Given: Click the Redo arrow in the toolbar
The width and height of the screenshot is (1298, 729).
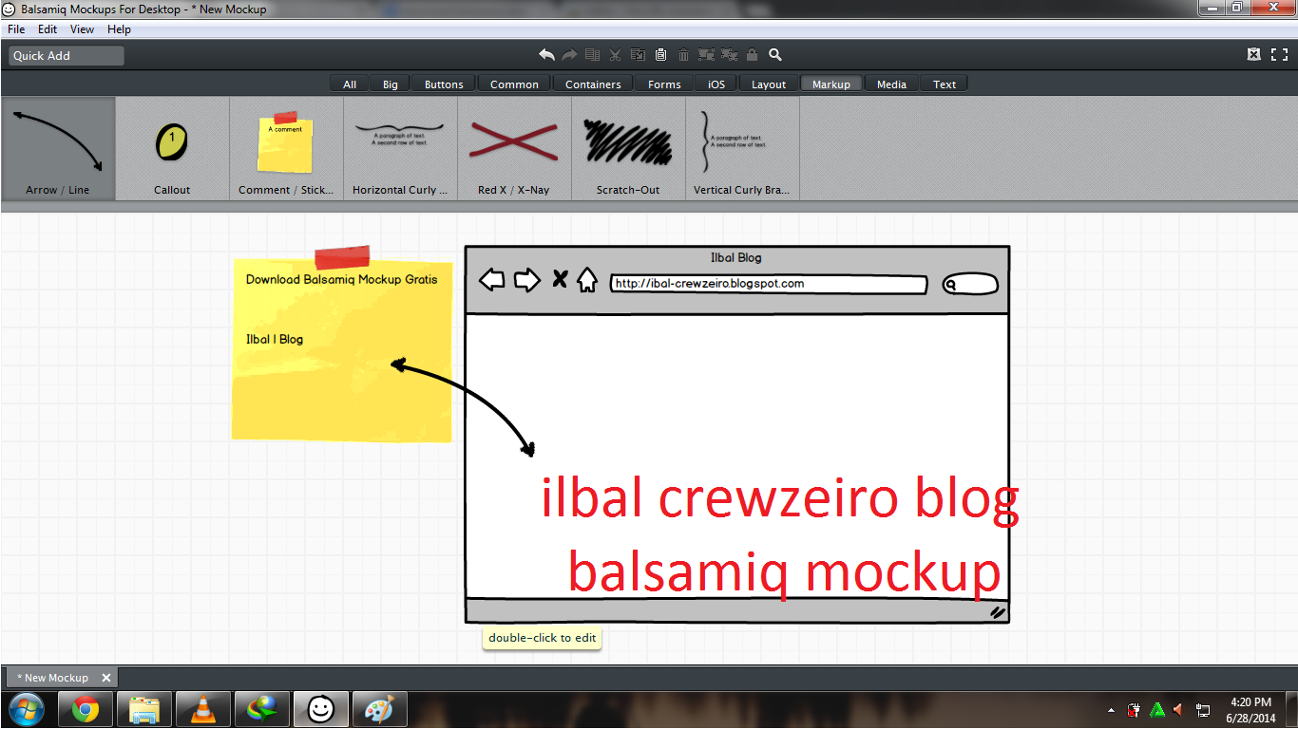Looking at the screenshot, I should click(569, 55).
